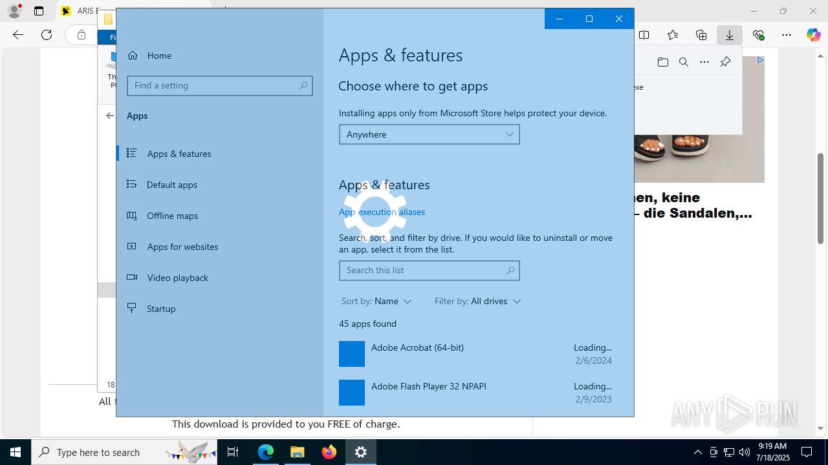Screen dimensions: 828x465
Task: Open volume control in system tray
Action: (745, 452)
